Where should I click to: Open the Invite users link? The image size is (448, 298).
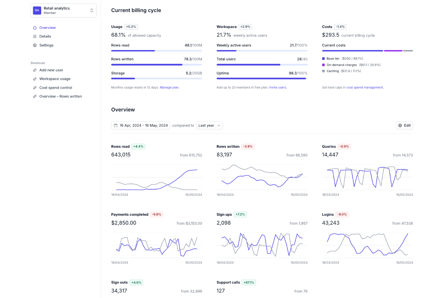coord(277,87)
